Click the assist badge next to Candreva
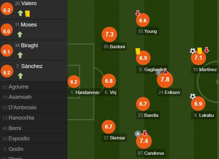Viewport: 219px width, 159px height. [x=137, y=134]
